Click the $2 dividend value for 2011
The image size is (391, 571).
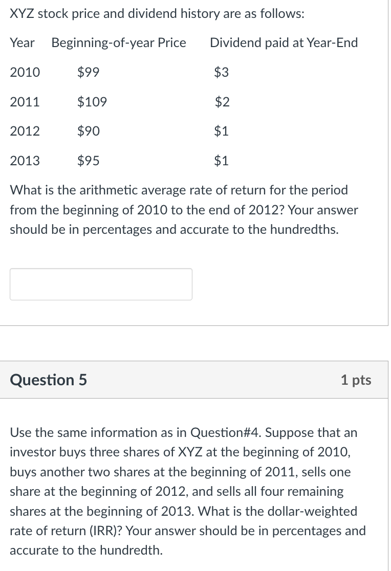coord(222,102)
